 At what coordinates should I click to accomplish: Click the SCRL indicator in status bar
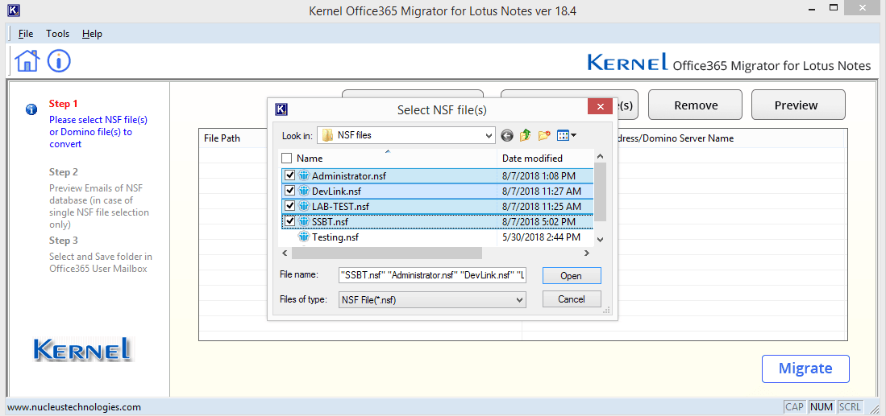pos(850,407)
